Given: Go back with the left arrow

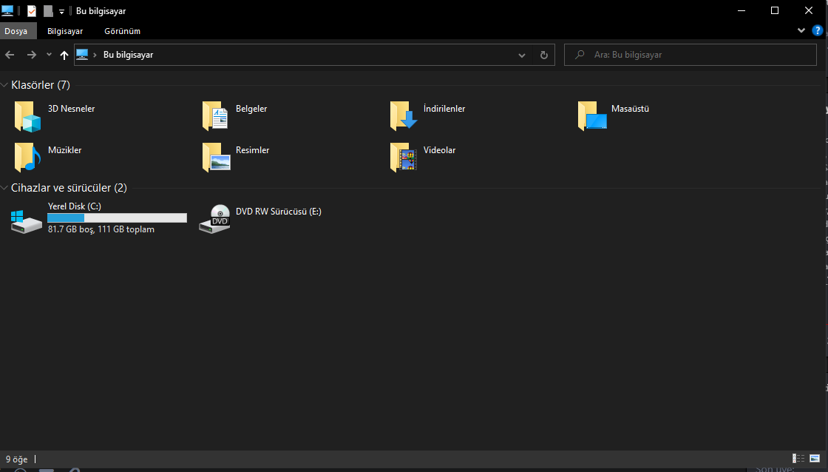Looking at the screenshot, I should tap(10, 55).
